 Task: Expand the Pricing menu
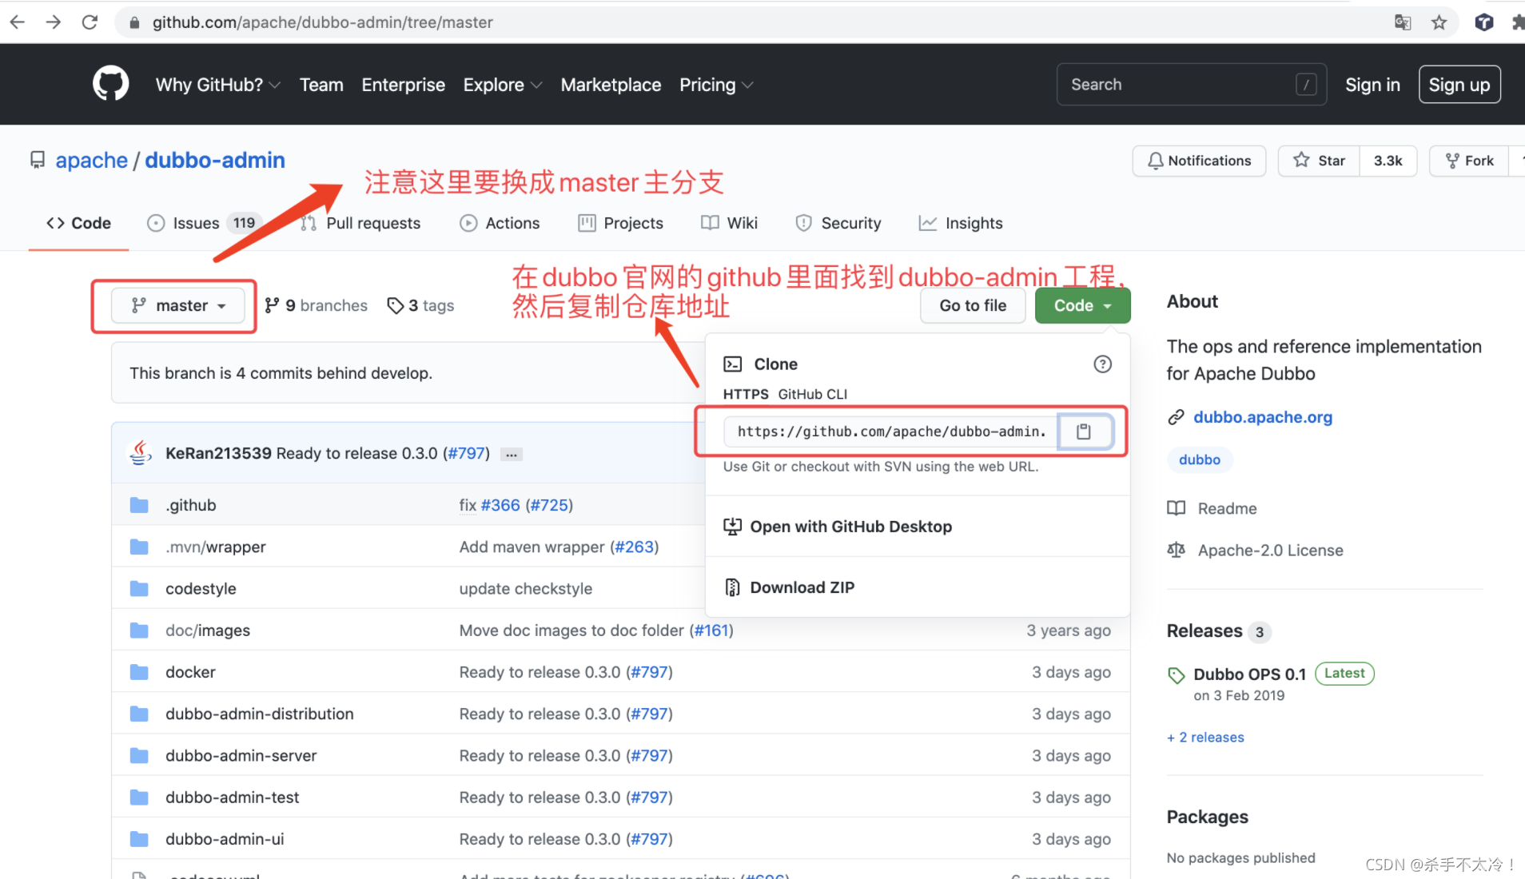[716, 85]
